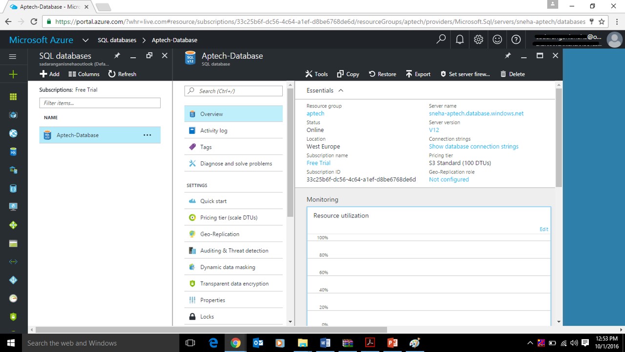Screen dimensions: 625x352
Task: Click the Search (Ctrl+/) box
Action: [233, 91]
